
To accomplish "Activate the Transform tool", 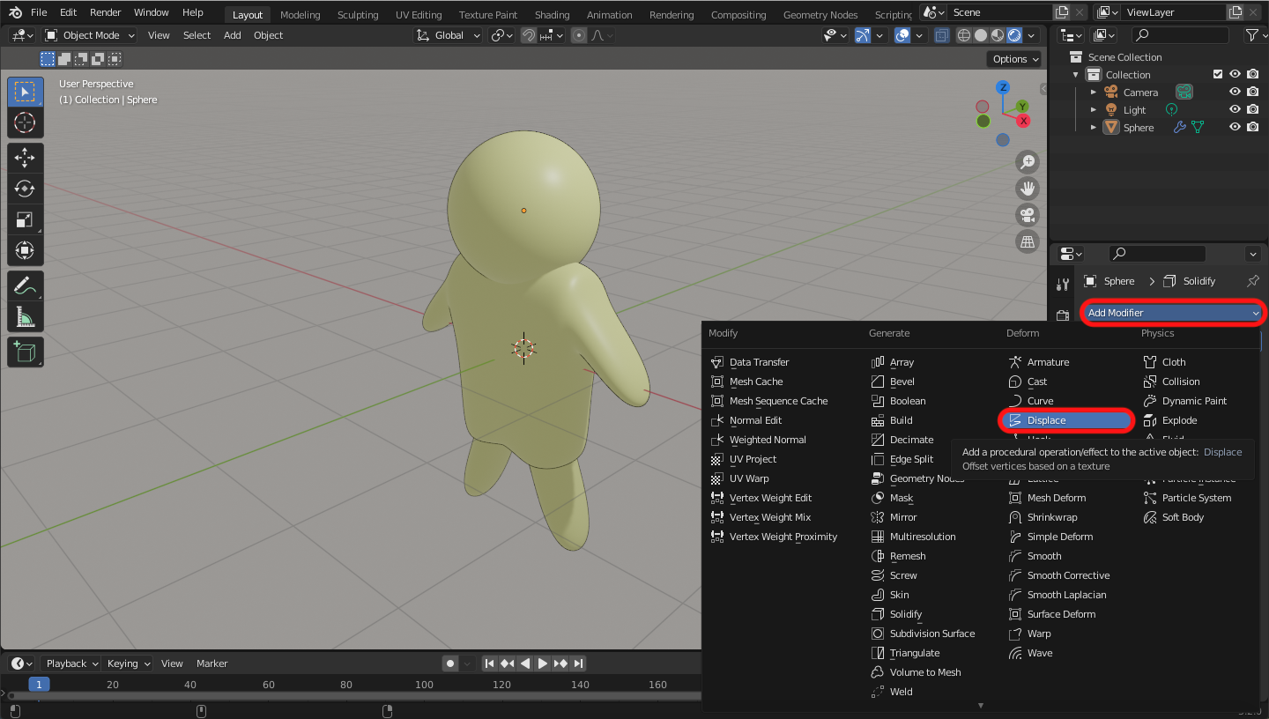I will pyautogui.click(x=26, y=250).
